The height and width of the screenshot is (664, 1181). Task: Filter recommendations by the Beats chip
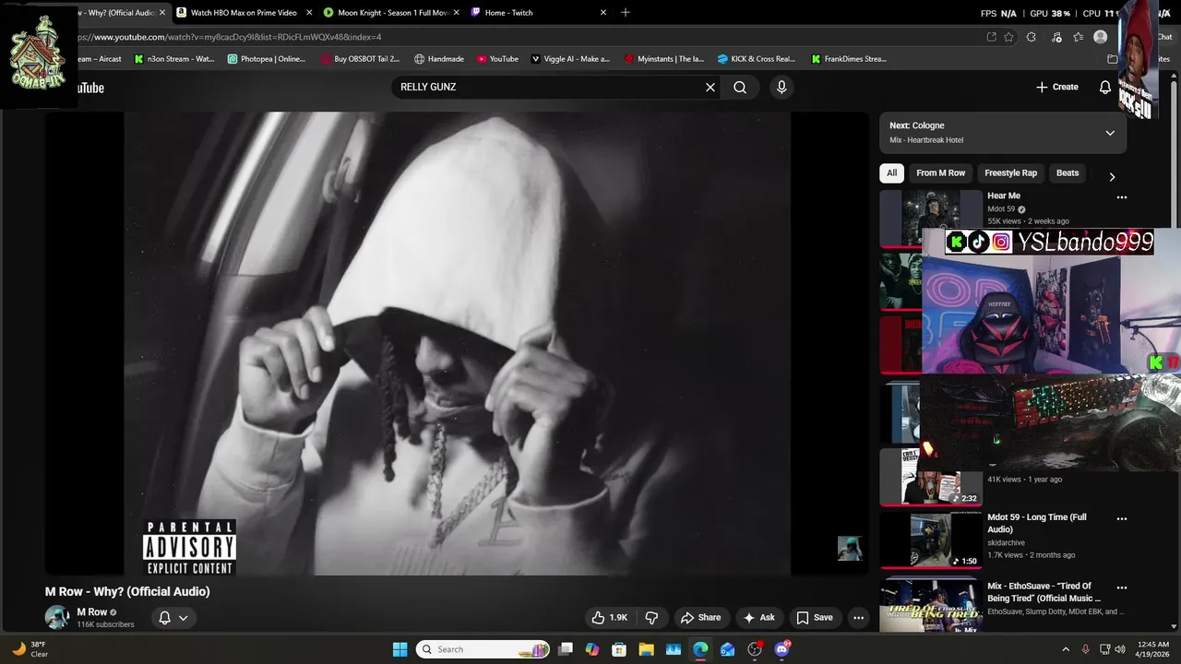click(x=1068, y=173)
